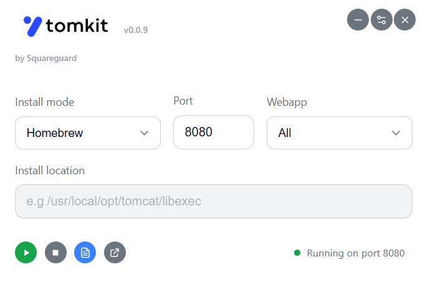The width and height of the screenshot is (425, 282).
Task: Expand the Webapp dropdown set to All
Action: pos(339,133)
